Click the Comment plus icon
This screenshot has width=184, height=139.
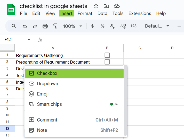(x=31, y=120)
